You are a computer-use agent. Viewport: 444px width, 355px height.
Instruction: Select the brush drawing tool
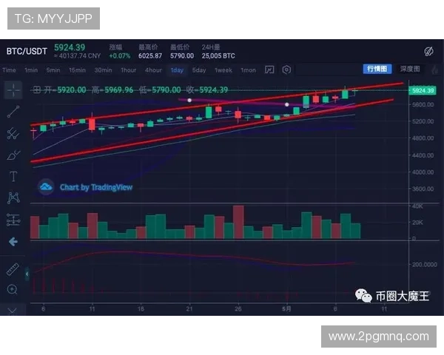pos(13,155)
